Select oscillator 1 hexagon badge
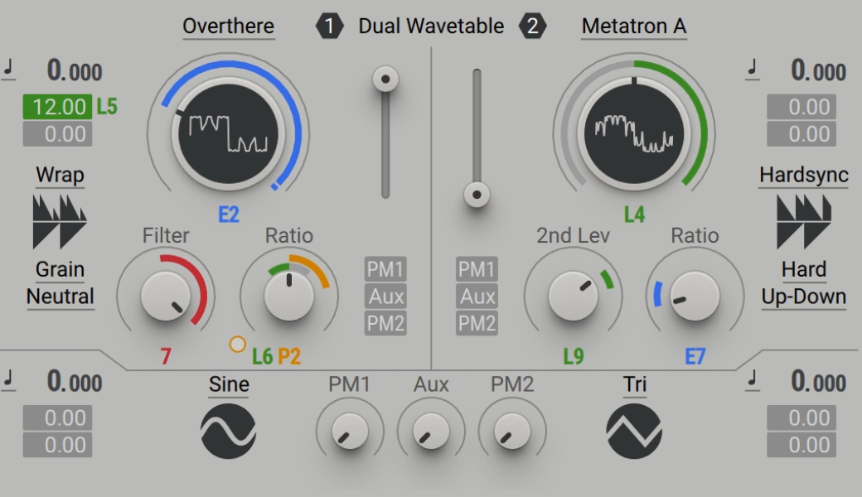This screenshot has width=862, height=497. (329, 26)
